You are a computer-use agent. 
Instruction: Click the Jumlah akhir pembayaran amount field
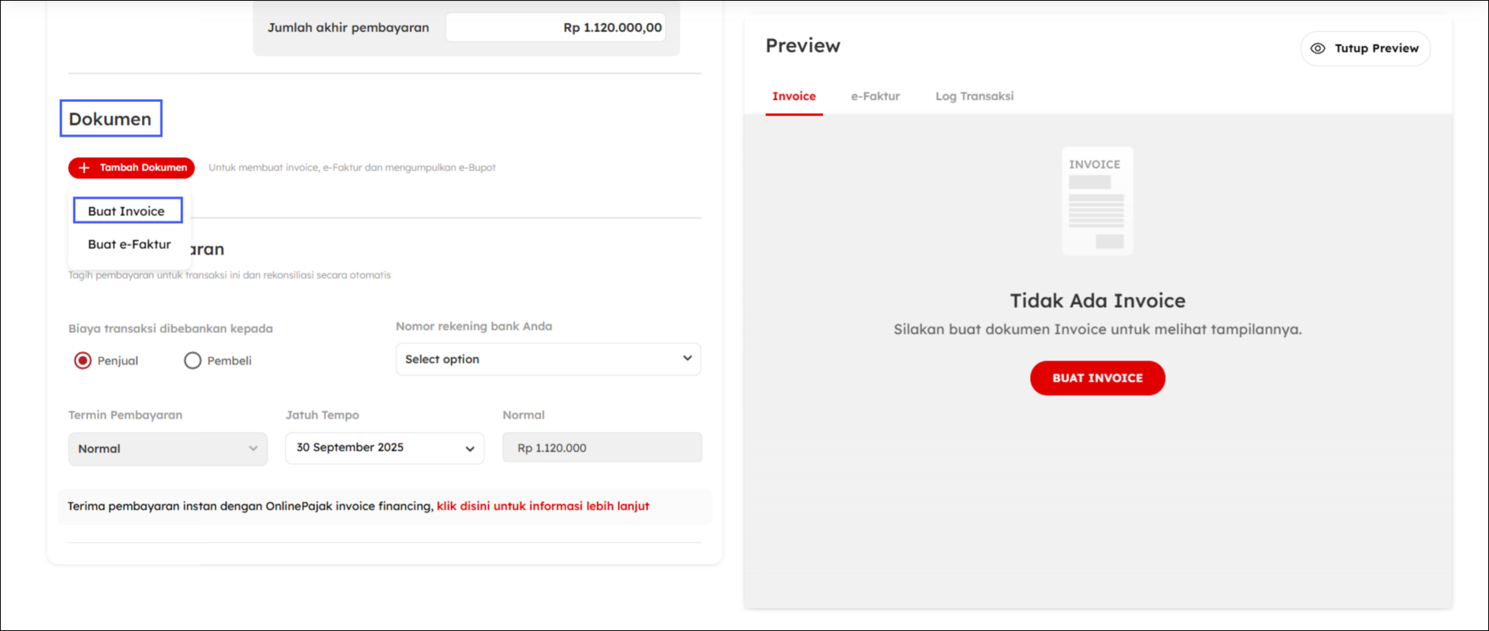point(555,28)
